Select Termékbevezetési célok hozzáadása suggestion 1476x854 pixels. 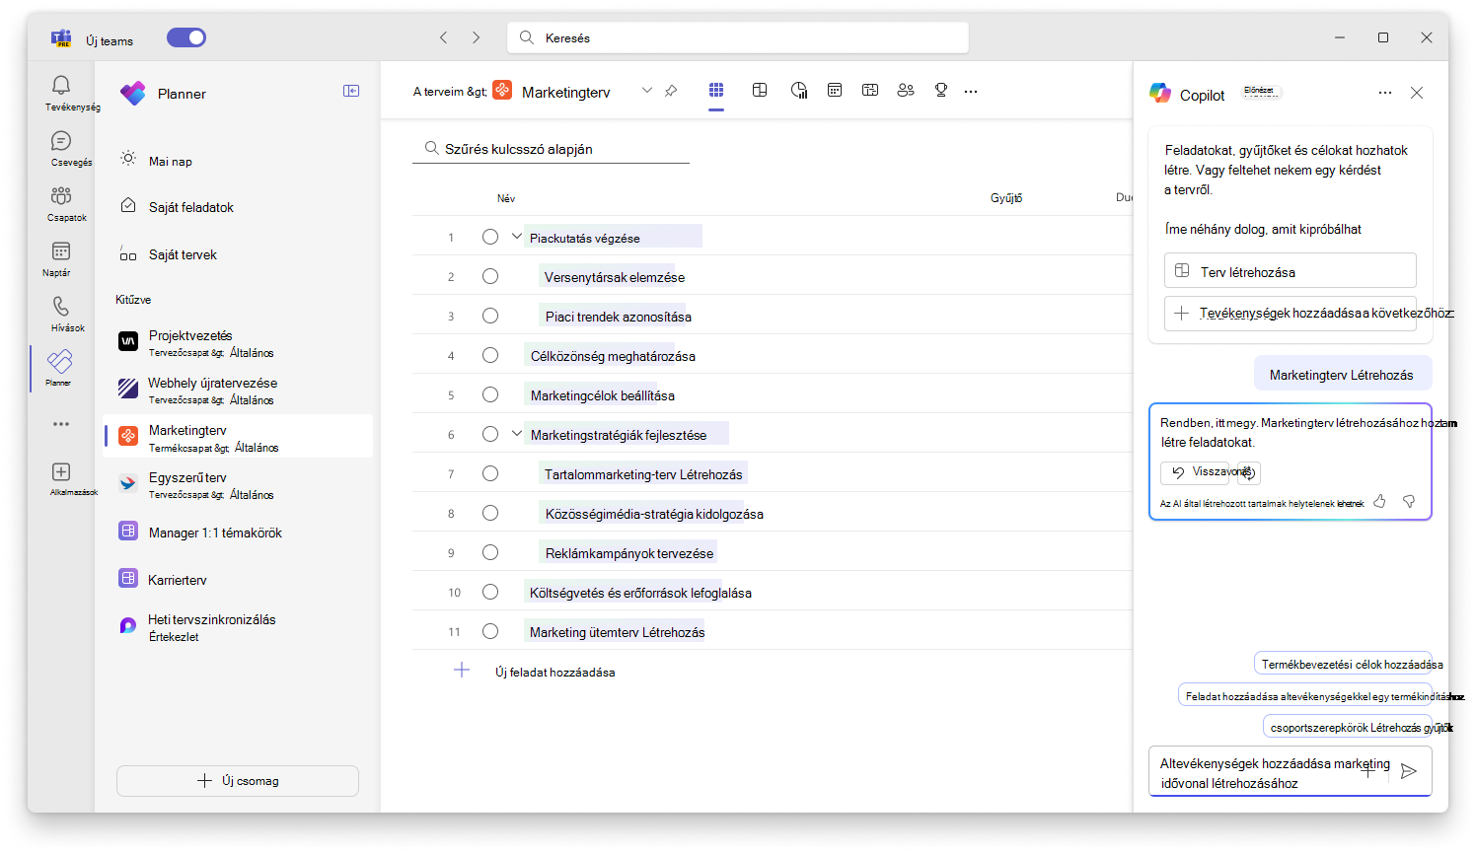(x=1344, y=664)
